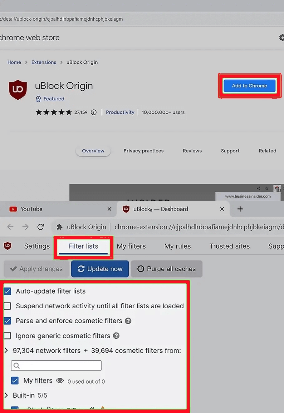284x413 pixels.
Task: Click the filter list search field
Action: pos(56,366)
